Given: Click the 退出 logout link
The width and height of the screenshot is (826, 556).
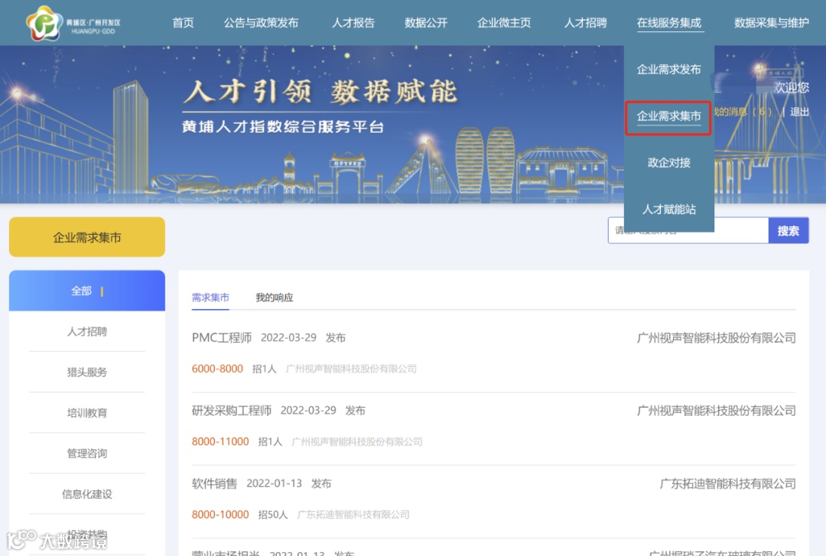Looking at the screenshot, I should coord(799,112).
